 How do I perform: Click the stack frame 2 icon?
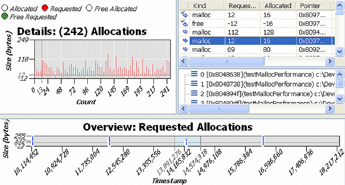click(194, 93)
